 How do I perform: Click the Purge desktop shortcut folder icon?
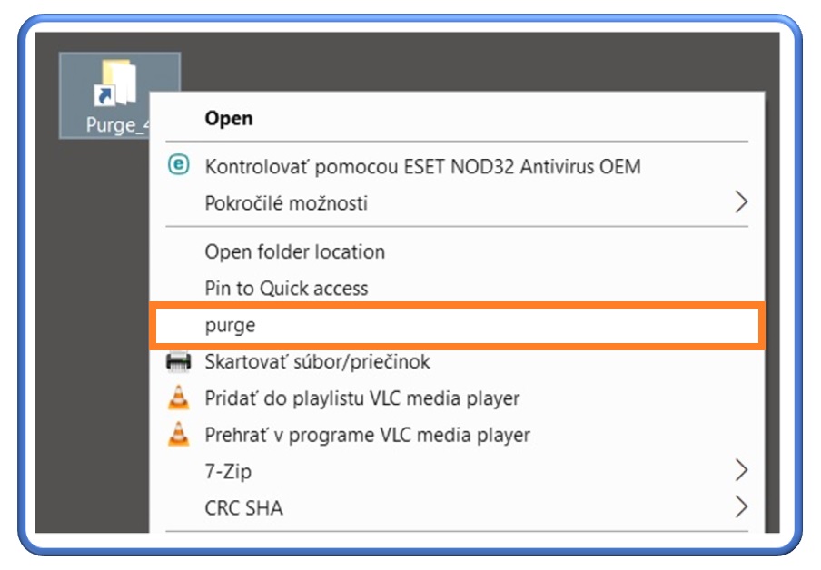pyautogui.click(x=115, y=84)
